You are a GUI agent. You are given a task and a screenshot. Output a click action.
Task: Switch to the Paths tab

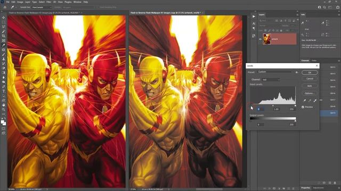314,60
